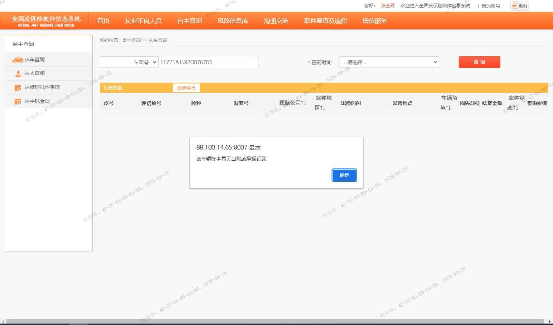Screen dimensions: 553x325
Task: Sort by 理赔公司 column arrows
Action: pos(304,103)
